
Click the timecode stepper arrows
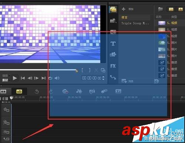[x=104, y=78]
